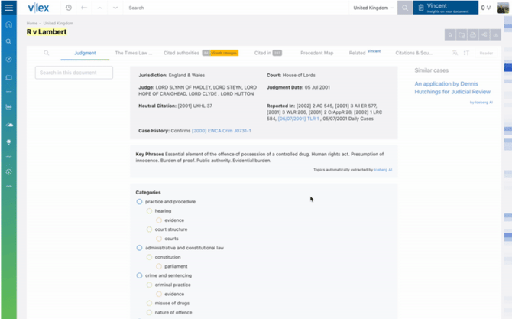Image resolution: width=512 pixels, height=319 pixels.
Task: Select the 'criminal practice' category circle
Action: pyautogui.click(x=149, y=285)
